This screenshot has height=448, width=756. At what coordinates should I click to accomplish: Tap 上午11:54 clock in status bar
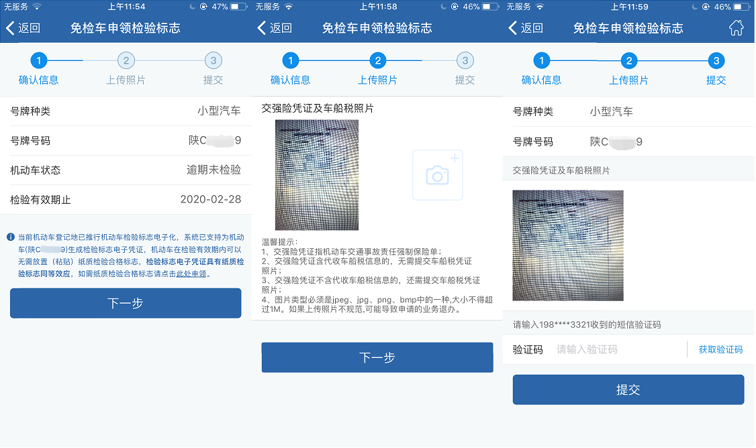(x=126, y=7)
